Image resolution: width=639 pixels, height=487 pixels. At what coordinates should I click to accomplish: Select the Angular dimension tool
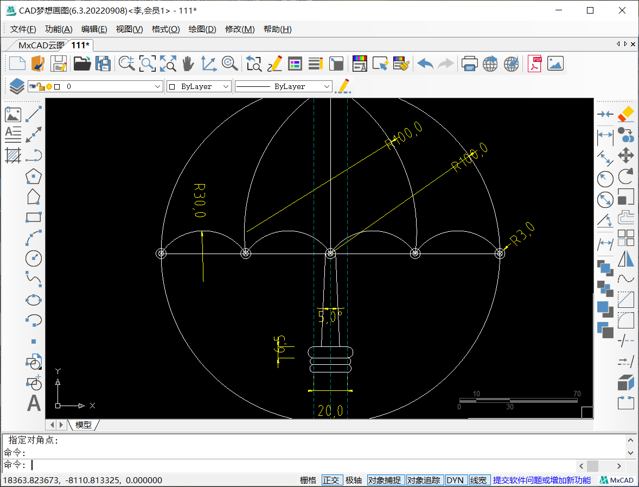(x=605, y=220)
